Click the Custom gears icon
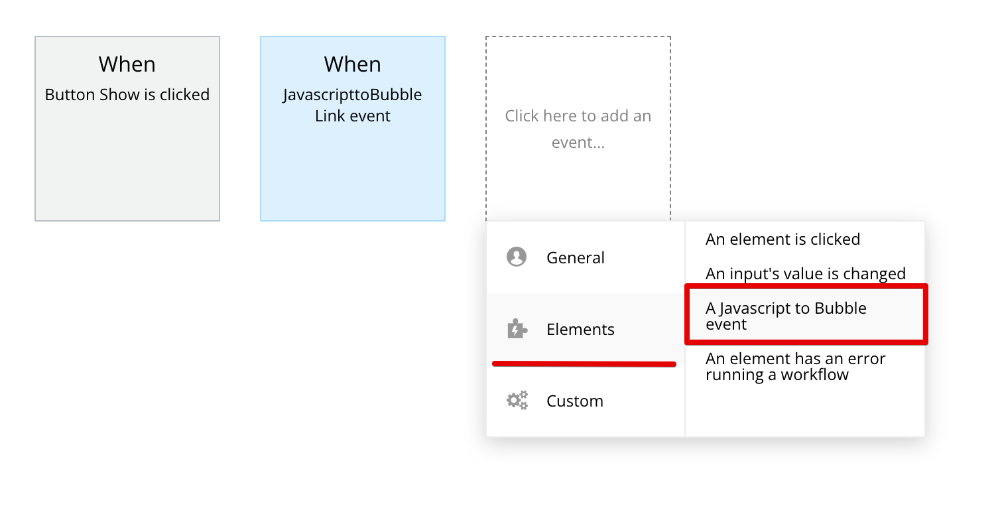The height and width of the screenshot is (520, 1000). 517,401
